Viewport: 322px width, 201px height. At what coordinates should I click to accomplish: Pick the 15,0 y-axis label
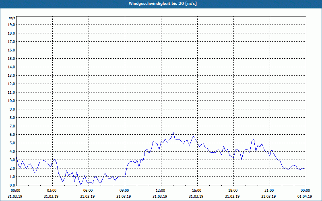[12, 58]
